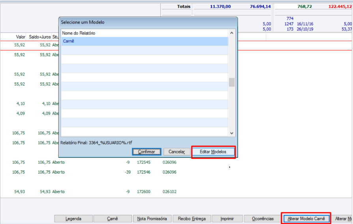
Task: Click the Selecione um Modelo title bar
Action: [148, 22]
